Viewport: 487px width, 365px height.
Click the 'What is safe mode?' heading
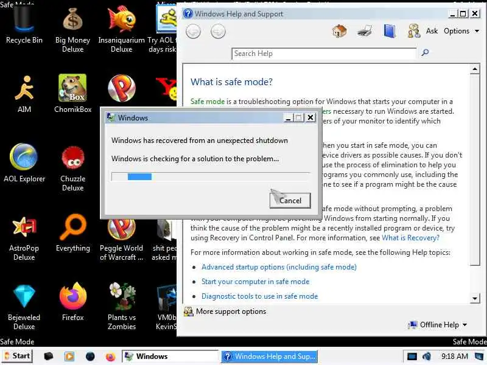(x=231, y=82)
